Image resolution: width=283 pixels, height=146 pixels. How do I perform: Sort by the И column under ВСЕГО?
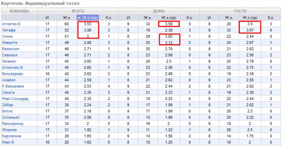pyautogui.click(x=47, y=18)
